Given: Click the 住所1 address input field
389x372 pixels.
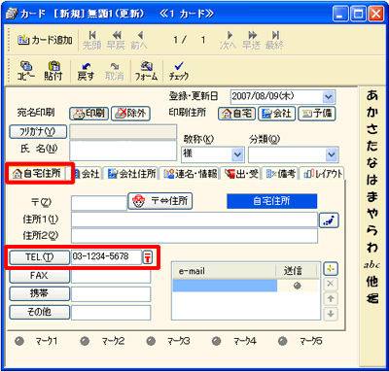Looking at the screenshot, I should pos(194,220).
